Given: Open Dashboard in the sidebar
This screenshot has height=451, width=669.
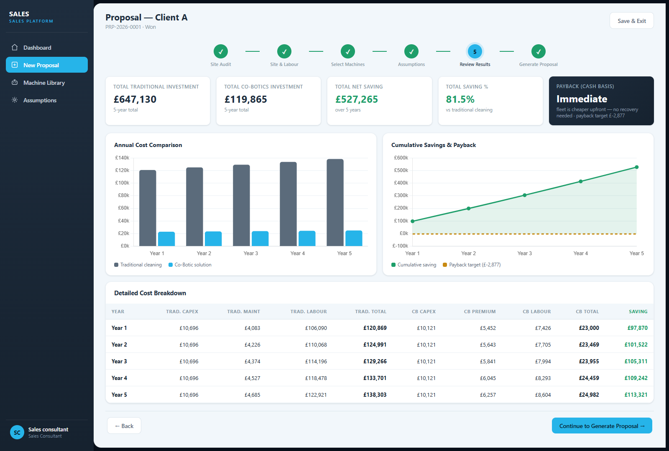Looking at the screenshot, I should tap(47, 47).
